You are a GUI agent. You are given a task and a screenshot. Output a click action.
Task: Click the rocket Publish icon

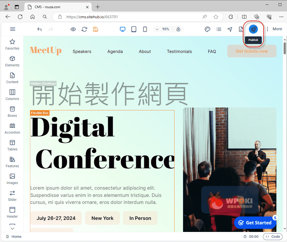(253, 29)
